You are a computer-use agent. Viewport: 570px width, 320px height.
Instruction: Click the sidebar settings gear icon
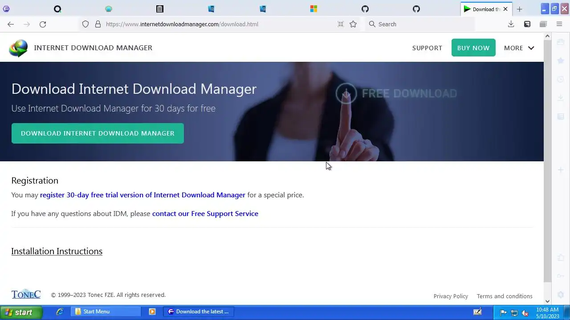point(561,295)
